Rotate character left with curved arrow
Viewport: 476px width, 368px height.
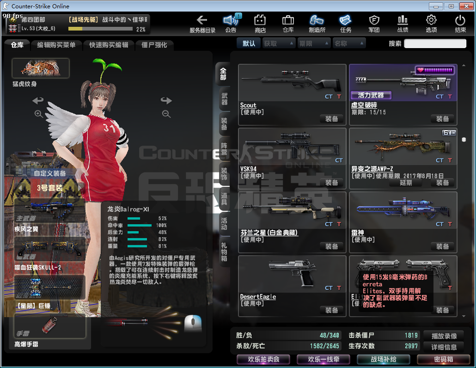coord(38,100)
